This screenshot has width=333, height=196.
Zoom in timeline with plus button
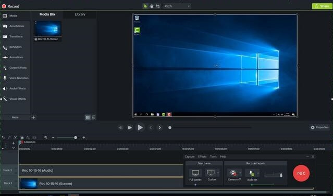(84, 138)
